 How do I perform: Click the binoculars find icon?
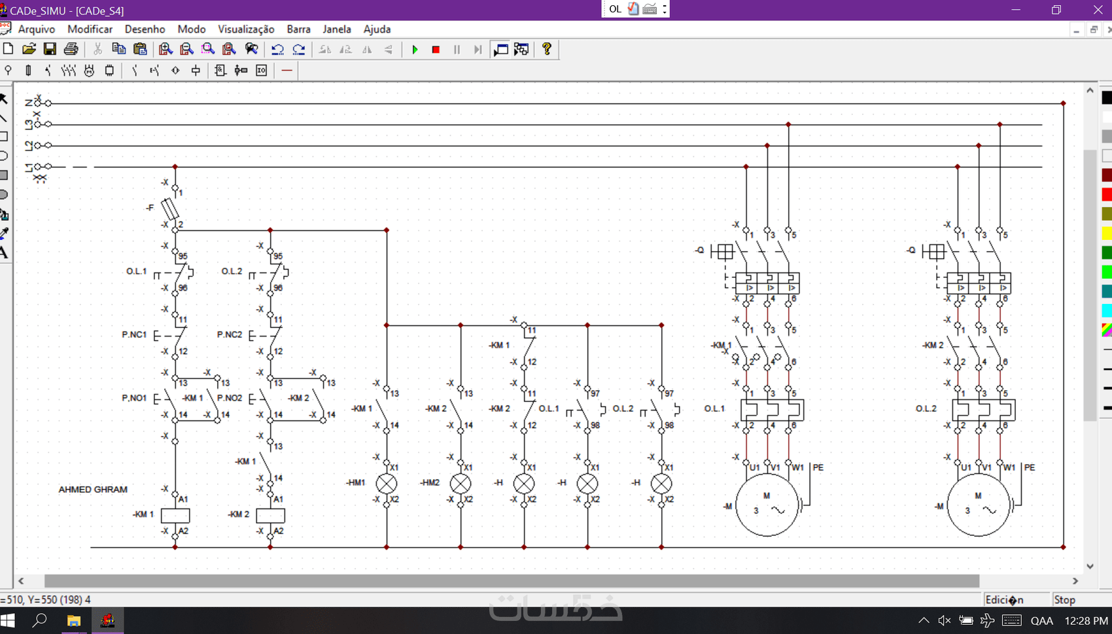pyautogui.click(x=251, y=49)
